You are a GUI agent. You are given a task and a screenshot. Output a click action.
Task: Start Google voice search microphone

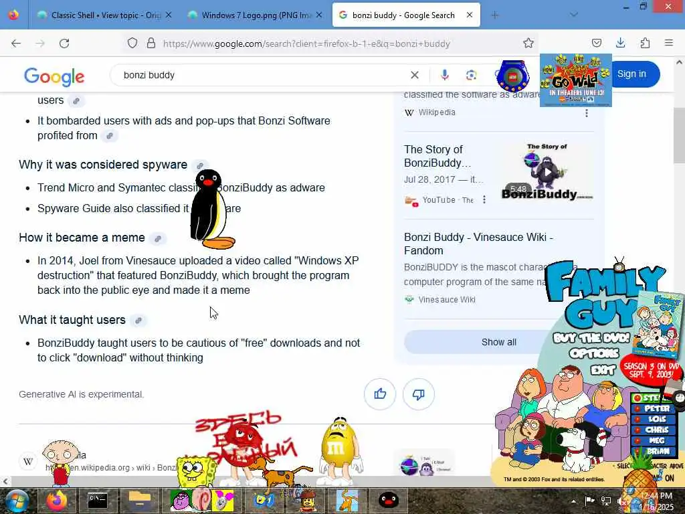coord(445,75)
